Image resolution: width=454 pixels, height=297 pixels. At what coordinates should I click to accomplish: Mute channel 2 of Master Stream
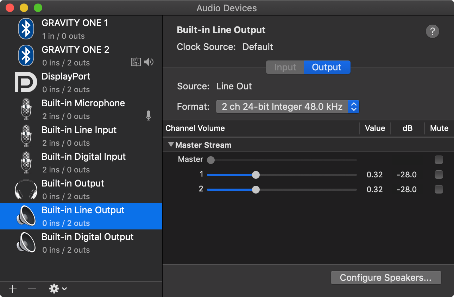pyautogui.click(x=439, y=189)
